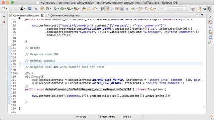Click the green circular C refresh icon
The image size is (214, 120).
click(47, 9)
